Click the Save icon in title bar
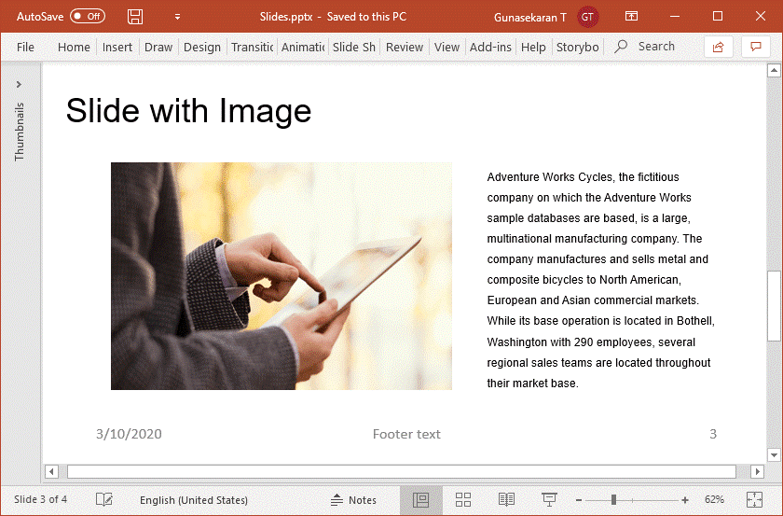Screen dimensions: 783x516 [136, 17]
